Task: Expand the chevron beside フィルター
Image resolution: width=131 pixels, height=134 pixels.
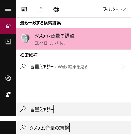Action: click(123, 9)
